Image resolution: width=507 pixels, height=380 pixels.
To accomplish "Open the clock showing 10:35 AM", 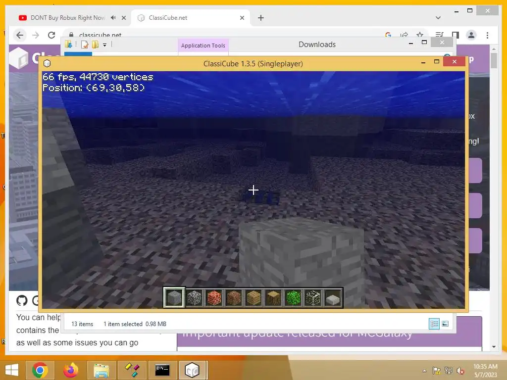I will [485, 371].
